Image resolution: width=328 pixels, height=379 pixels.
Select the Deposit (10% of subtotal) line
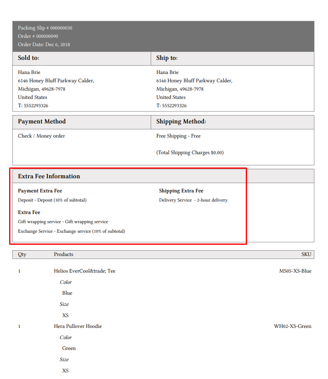(52, 200)
